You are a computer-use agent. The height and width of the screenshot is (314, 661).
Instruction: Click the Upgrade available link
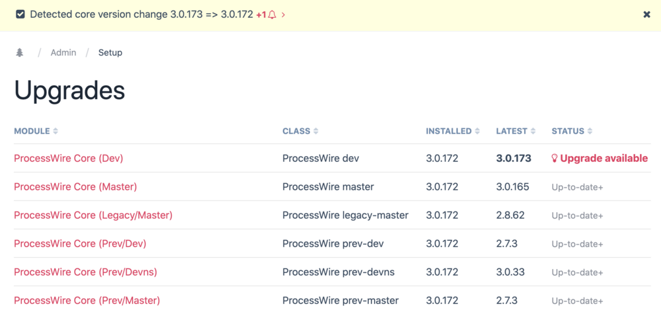pyautogui.click(x=603, y=159)
